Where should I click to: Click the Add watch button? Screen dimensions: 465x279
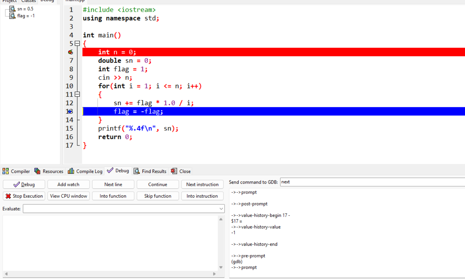click(69, 184)
